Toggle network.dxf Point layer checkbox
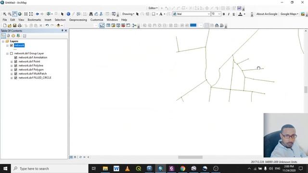 click(16, 62)
